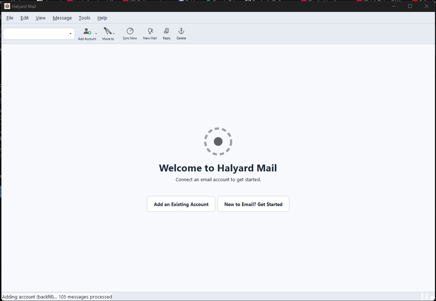Maximize the Halyard Mail window
The image size is (436, 301).
tap(410, 6)
